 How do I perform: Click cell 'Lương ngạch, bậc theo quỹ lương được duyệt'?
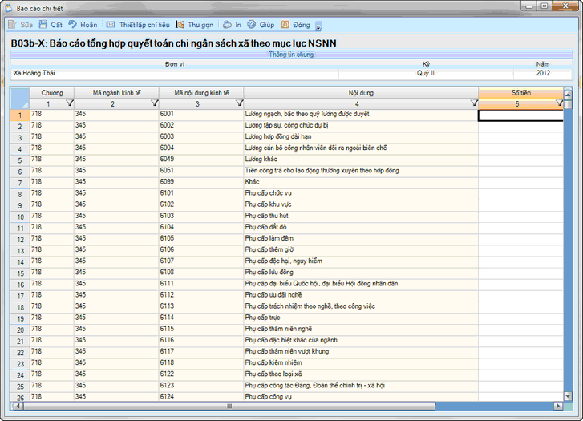pyautogui.click(x=361, y=114)
